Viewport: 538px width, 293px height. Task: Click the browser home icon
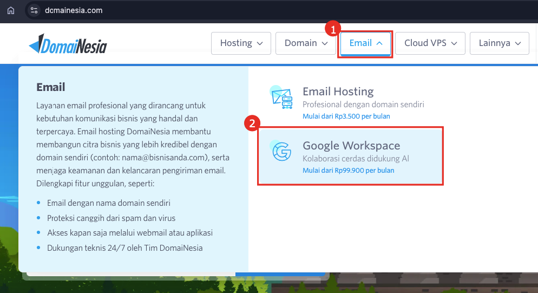pyautogui.click(x=11, y=10)
